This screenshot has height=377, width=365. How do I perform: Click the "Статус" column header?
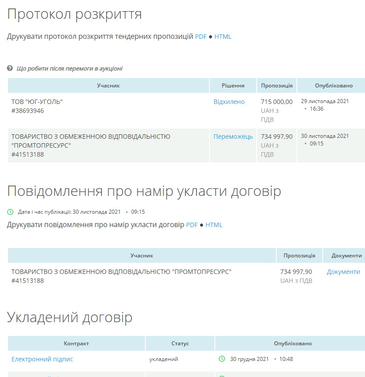click(180, 344)
